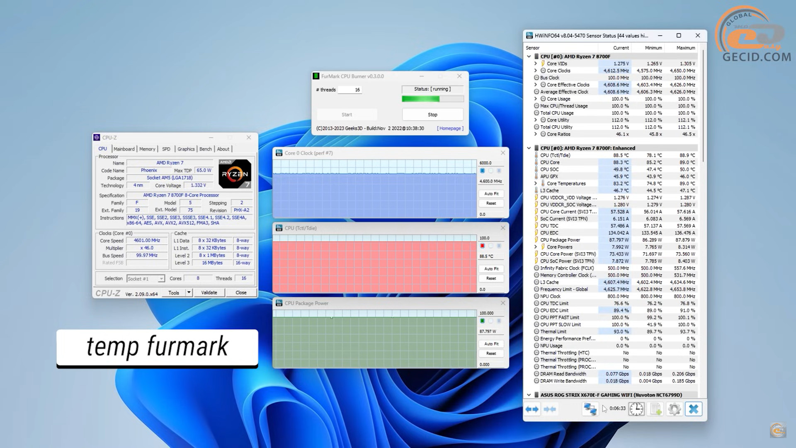Click Auto Fit in Core 0 Clock graph
796x448 pixels.
[x=491, y=194]
